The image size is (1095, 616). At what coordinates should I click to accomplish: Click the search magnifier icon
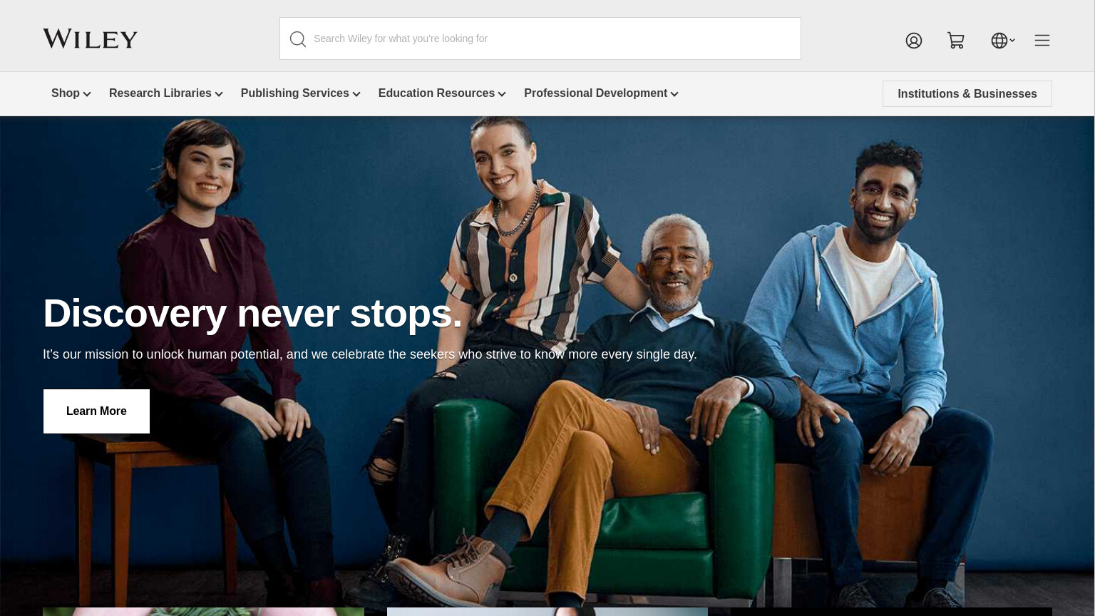point(298,39)
